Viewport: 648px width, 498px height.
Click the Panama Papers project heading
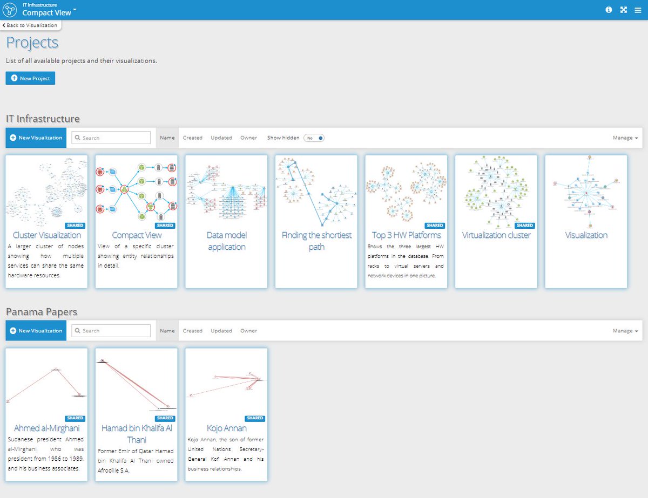click(42, 312)
